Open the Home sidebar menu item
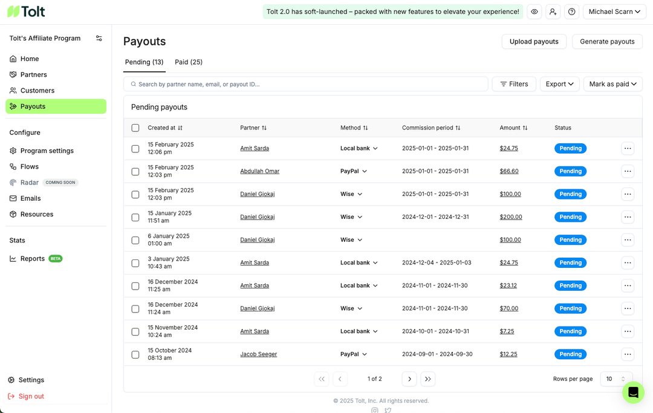The image size is (653, 413). [29, 59]
